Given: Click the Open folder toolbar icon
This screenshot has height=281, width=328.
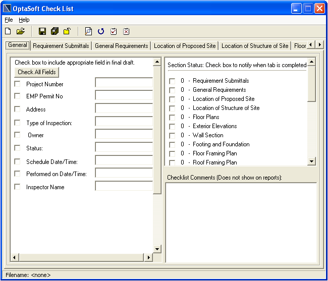Looking at the screenshot, I should pos(21,31).
